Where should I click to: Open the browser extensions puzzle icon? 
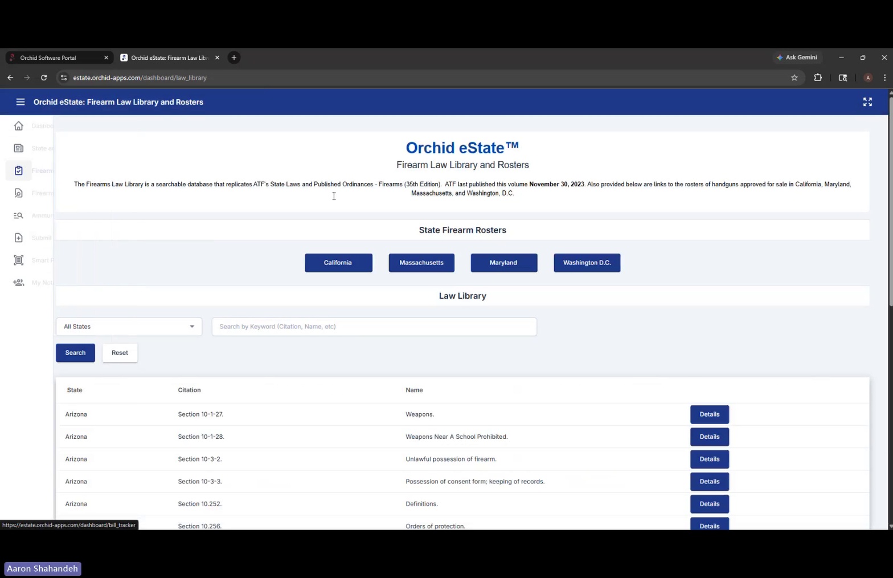point(818,78)
